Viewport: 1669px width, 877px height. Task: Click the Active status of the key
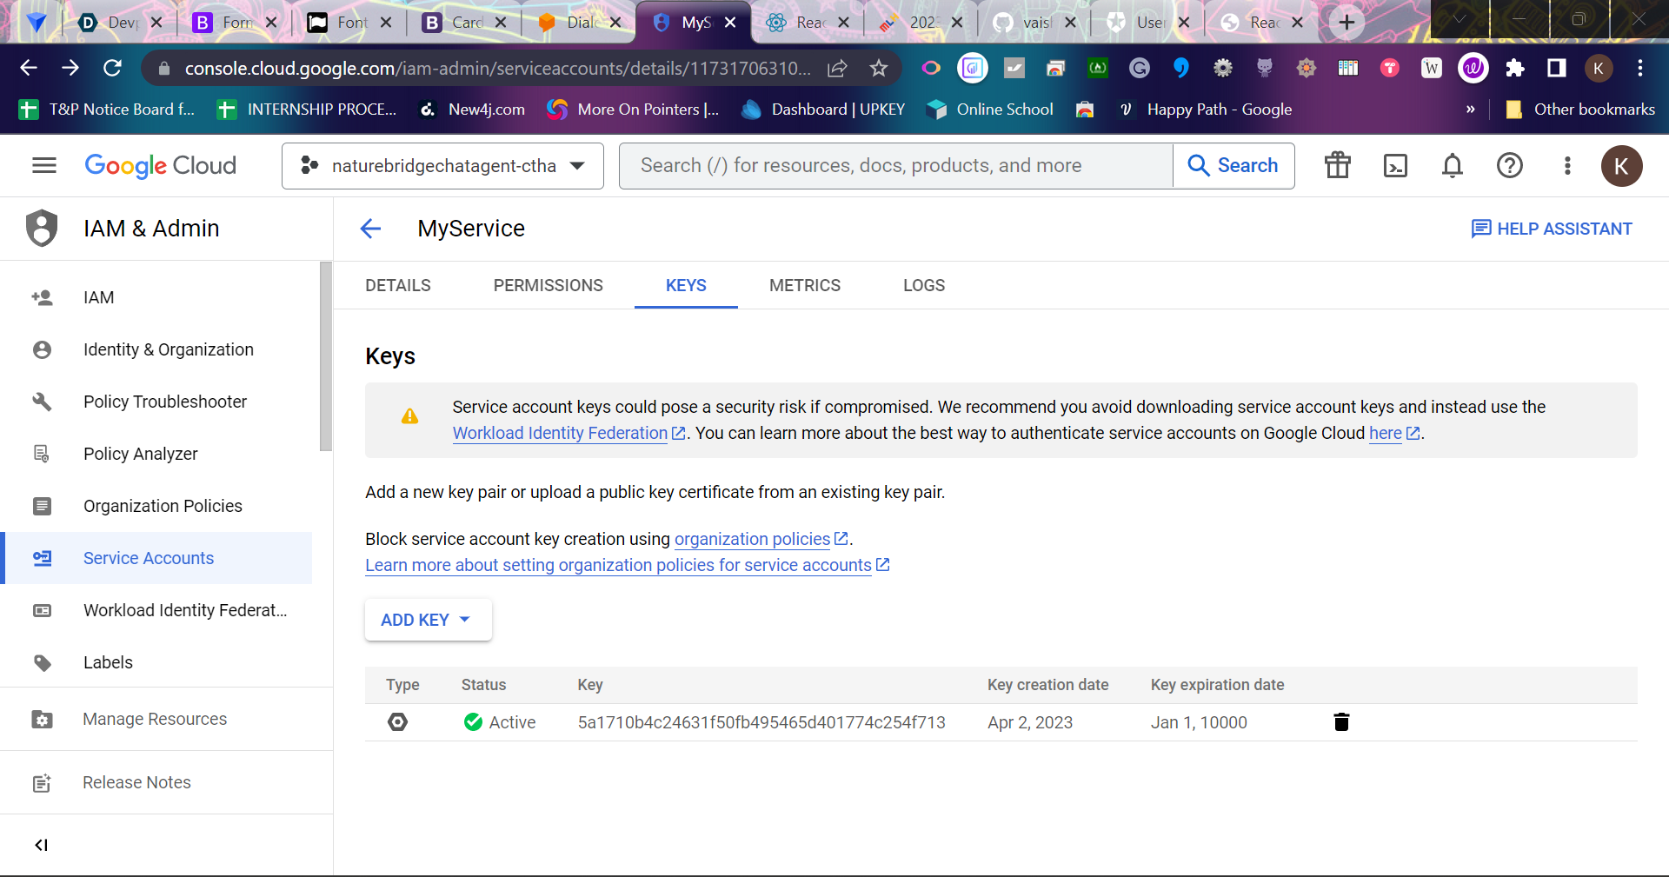click(499, 722)
